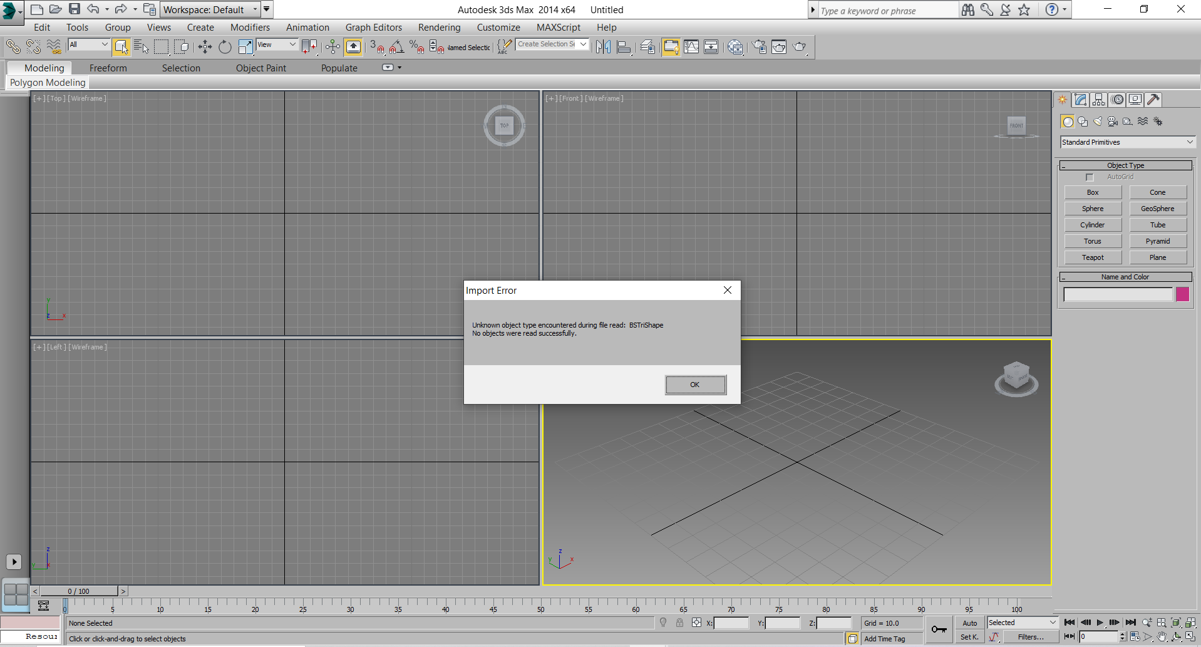
Task: Open Render Setup
Action: [759, 46]
